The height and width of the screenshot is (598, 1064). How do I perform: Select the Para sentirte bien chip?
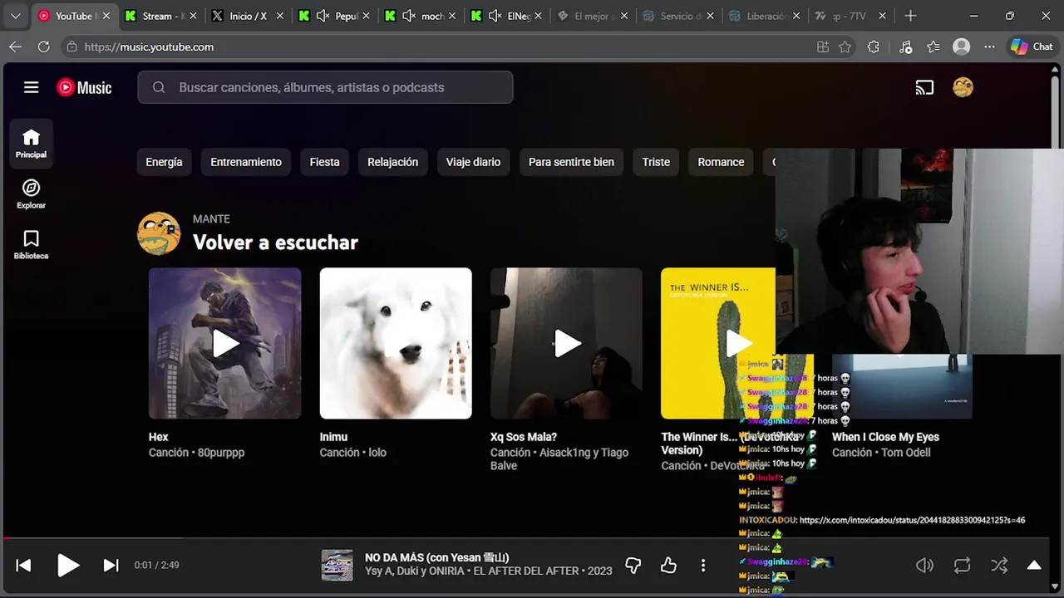[x=571, y=162]
